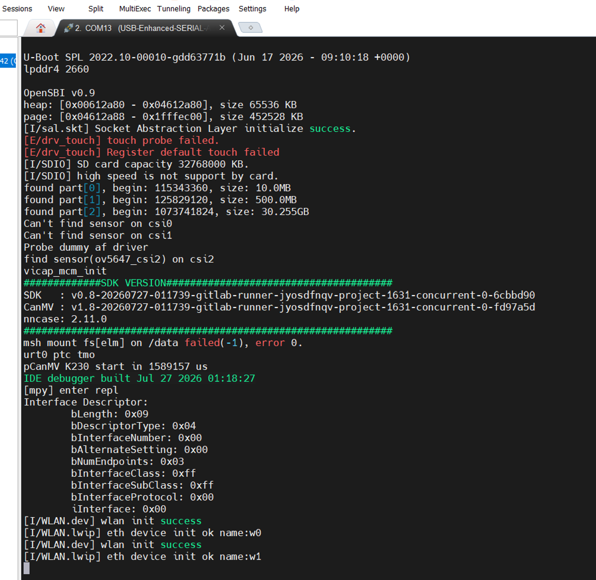Click "Can't find sensor on csi1" line

point(98,236)
